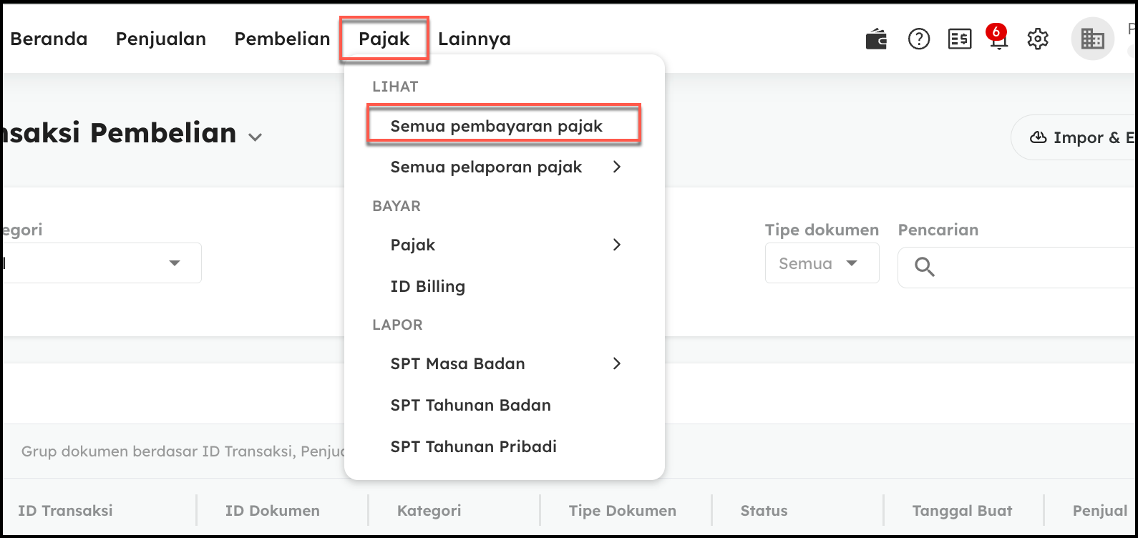Open the settings gear icon

[x=1037, y=39]
